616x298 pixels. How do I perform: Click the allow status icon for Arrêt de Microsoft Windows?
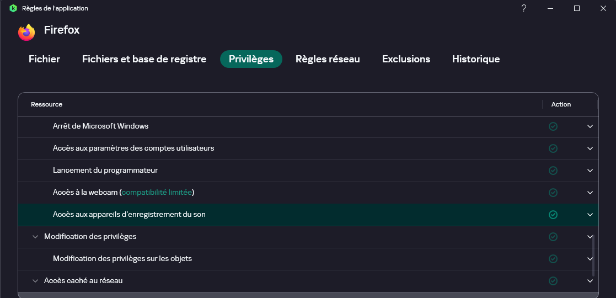553,126
